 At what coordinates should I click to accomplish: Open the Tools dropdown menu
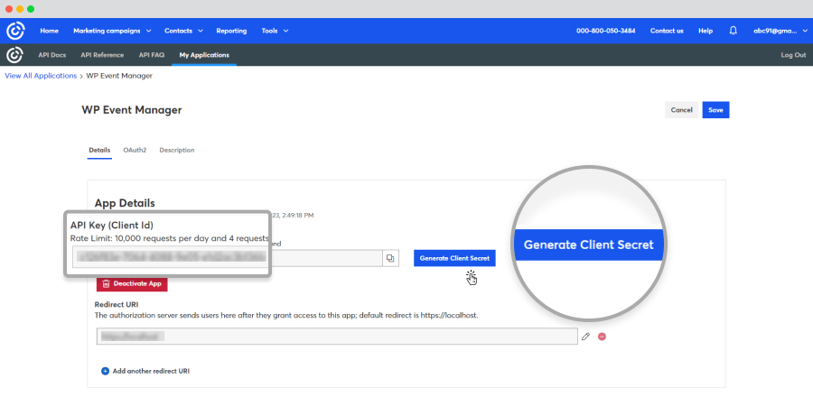coord(275,31)
